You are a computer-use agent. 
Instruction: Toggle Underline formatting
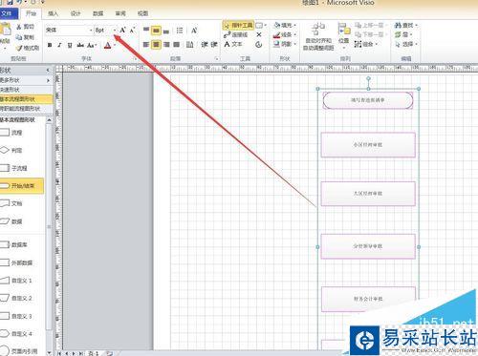(70, 45)
